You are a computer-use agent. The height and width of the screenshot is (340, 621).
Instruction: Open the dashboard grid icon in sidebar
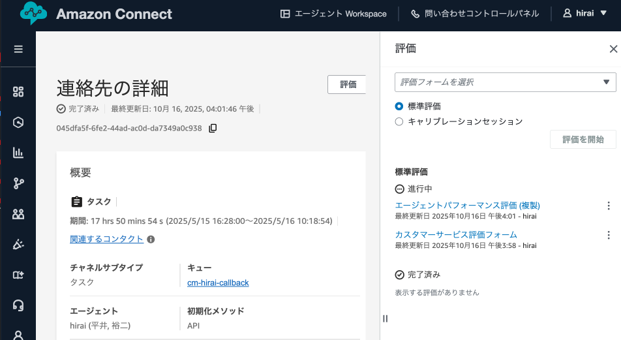tap(18, 92)
